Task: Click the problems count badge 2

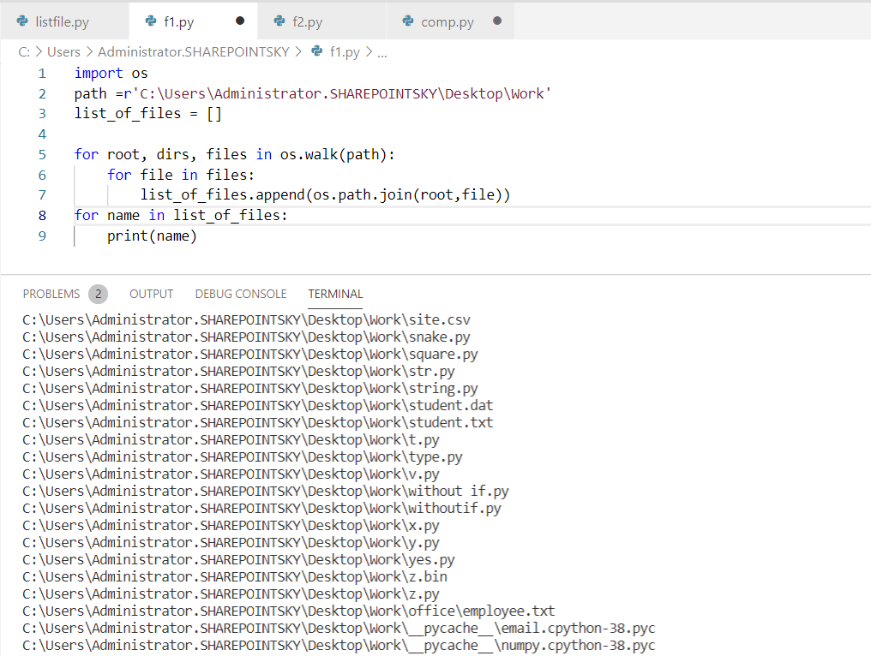Action: coord(99,294)
